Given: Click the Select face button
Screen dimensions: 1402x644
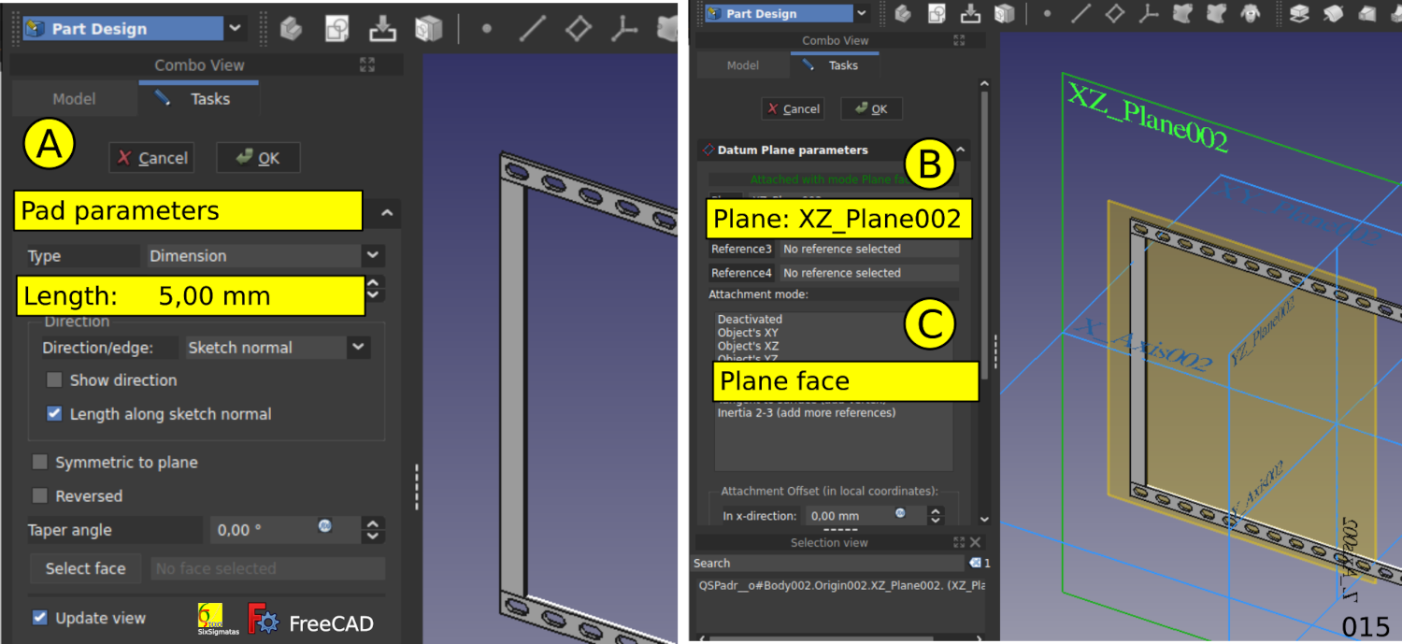Looking at the screenshot, I should click(85, 568).
